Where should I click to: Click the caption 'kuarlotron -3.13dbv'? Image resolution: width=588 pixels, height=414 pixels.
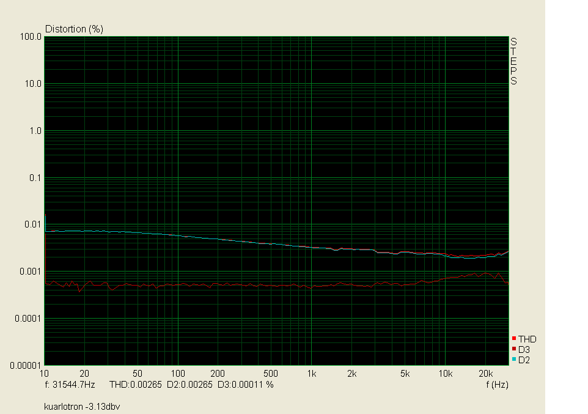click(x=82, y=407)
